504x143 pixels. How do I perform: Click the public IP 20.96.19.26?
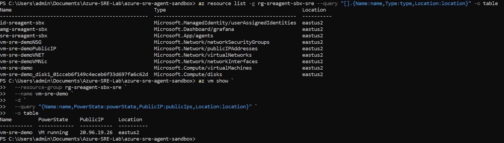(96, 133)
